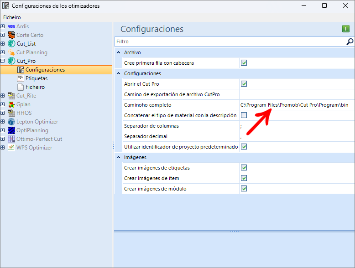This screenshot has height=268, width=355.
Task: Toggle Cree primera fila con cabecera checkbox
Action: click(x=244, y=63)
